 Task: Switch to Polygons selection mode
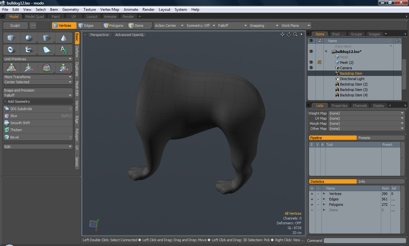click(x=114, y=26)
